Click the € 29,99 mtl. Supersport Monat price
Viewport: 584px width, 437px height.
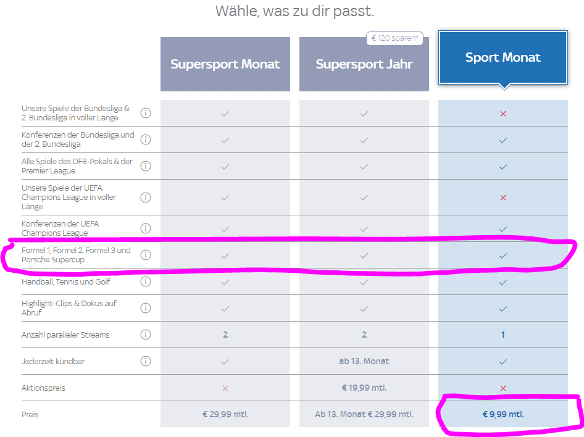[225, 414]
